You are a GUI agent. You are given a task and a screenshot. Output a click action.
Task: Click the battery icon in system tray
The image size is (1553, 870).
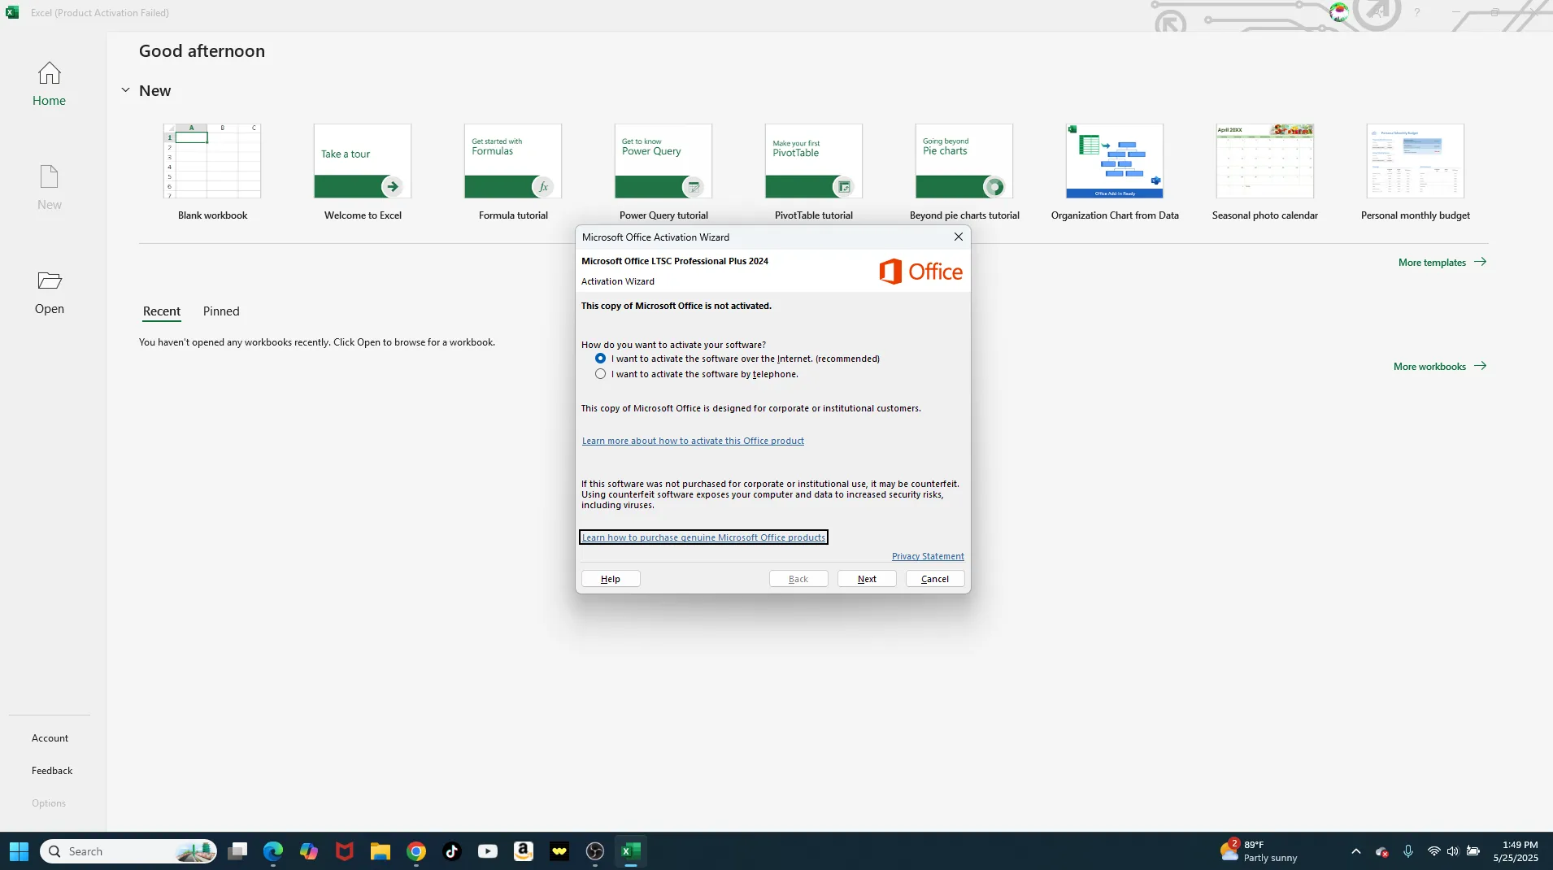point(1473,851)
